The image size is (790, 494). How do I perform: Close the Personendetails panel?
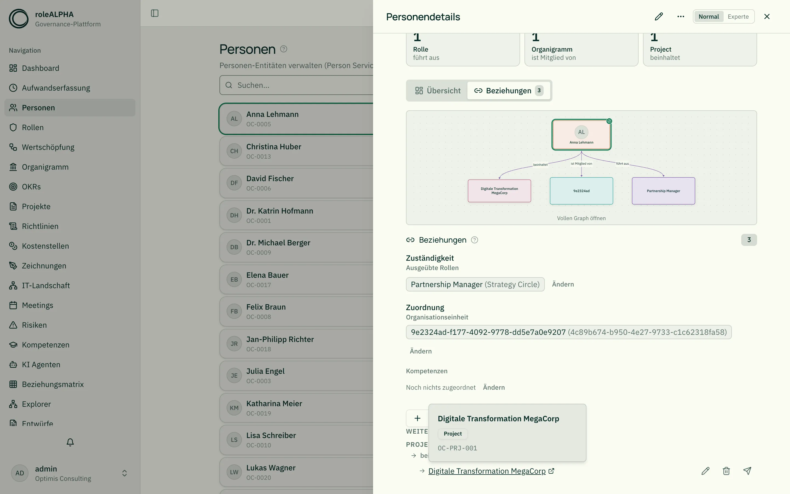click(767, 17)
